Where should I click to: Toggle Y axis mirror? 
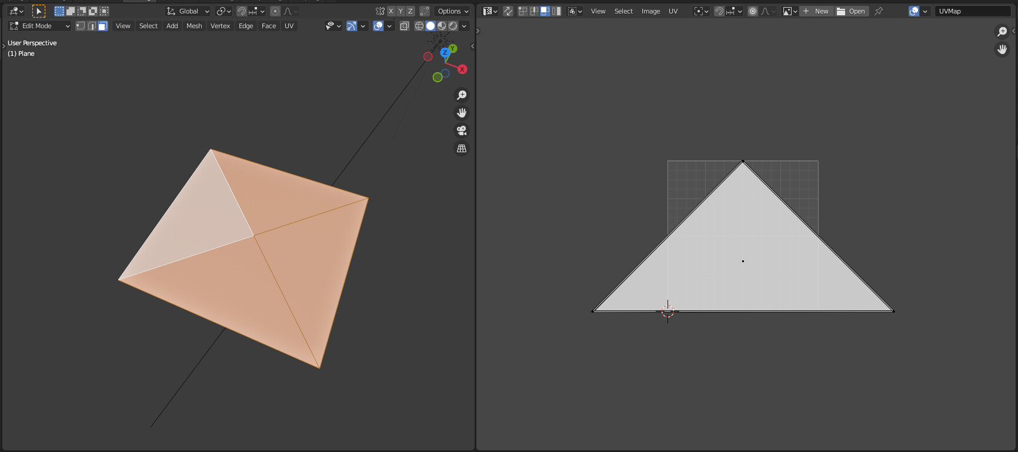(x=400, y=11)
